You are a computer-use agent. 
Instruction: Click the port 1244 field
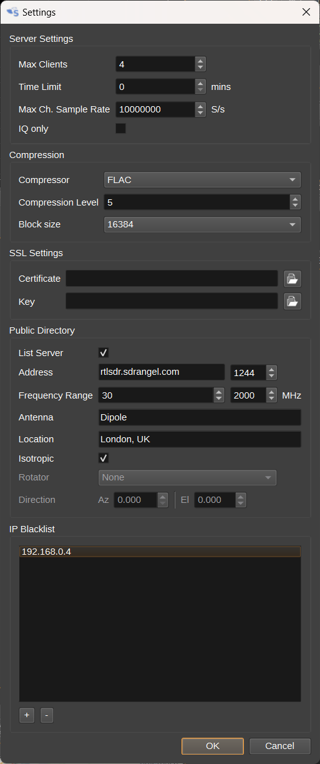248,373
